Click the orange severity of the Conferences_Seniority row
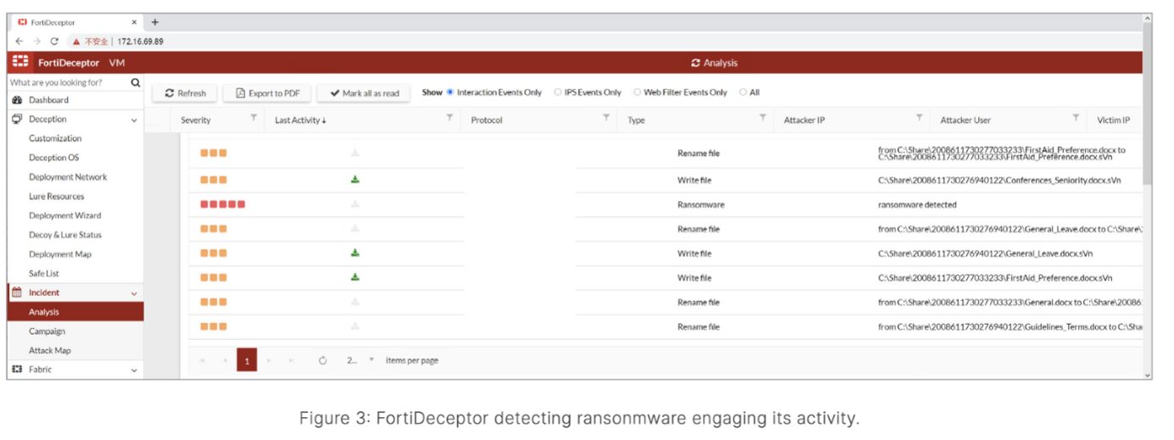The image size is (1174, 440). (x=214, y=180)
